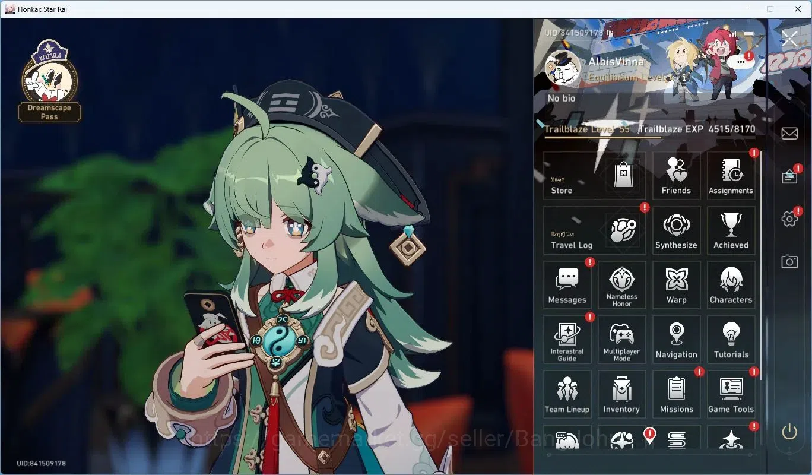Open the stacked books tile

(x=676, y=437)
